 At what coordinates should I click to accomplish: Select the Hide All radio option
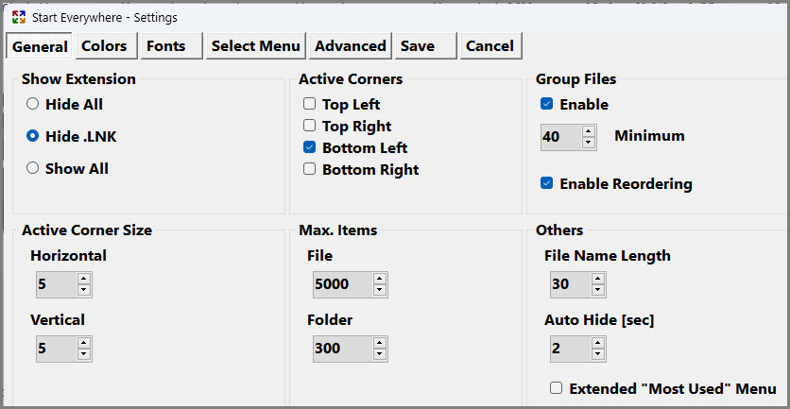(33, 105)
